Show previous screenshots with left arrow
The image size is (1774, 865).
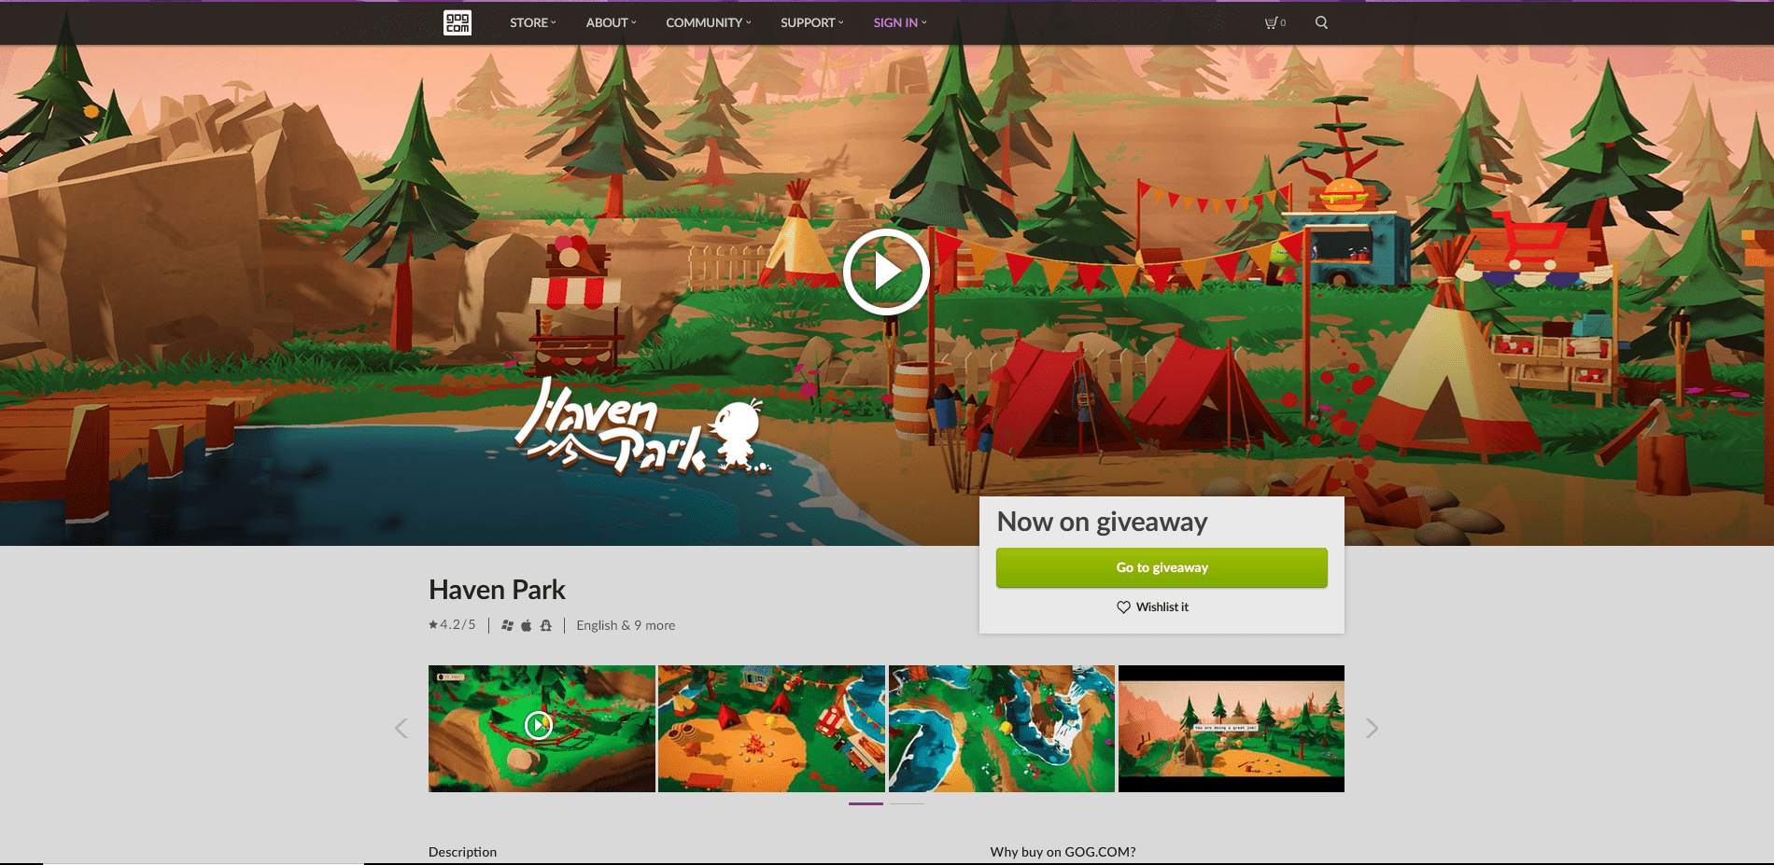pos(401,728)
